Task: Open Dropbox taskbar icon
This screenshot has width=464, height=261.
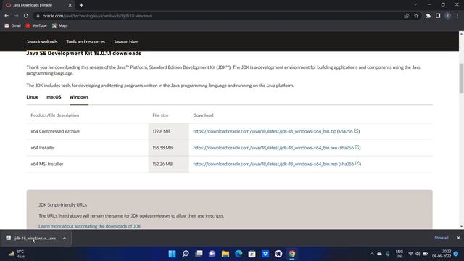Action: tap(265, 254)
